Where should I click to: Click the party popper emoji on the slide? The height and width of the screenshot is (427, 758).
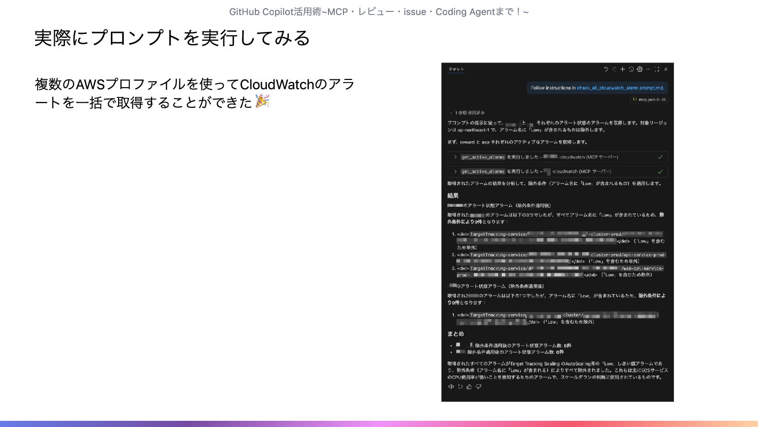tap(262, 101)
